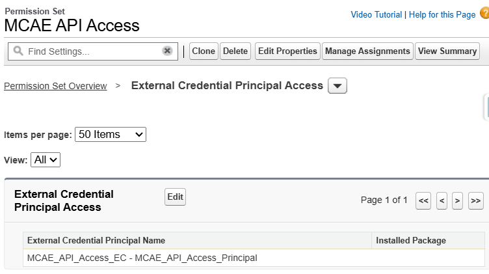Go to the first page of results
This screenshot has width=489, height=274.
point(423,200)
